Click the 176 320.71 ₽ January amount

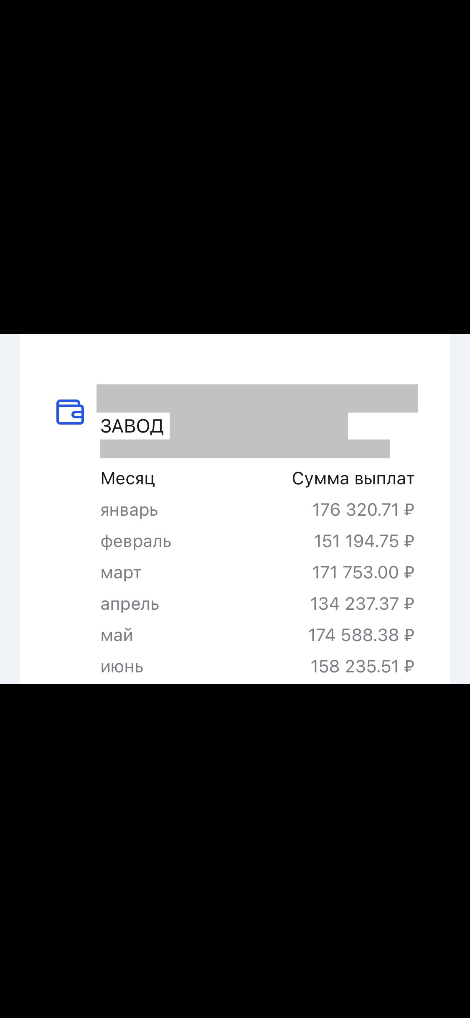[x=363, y=510]
